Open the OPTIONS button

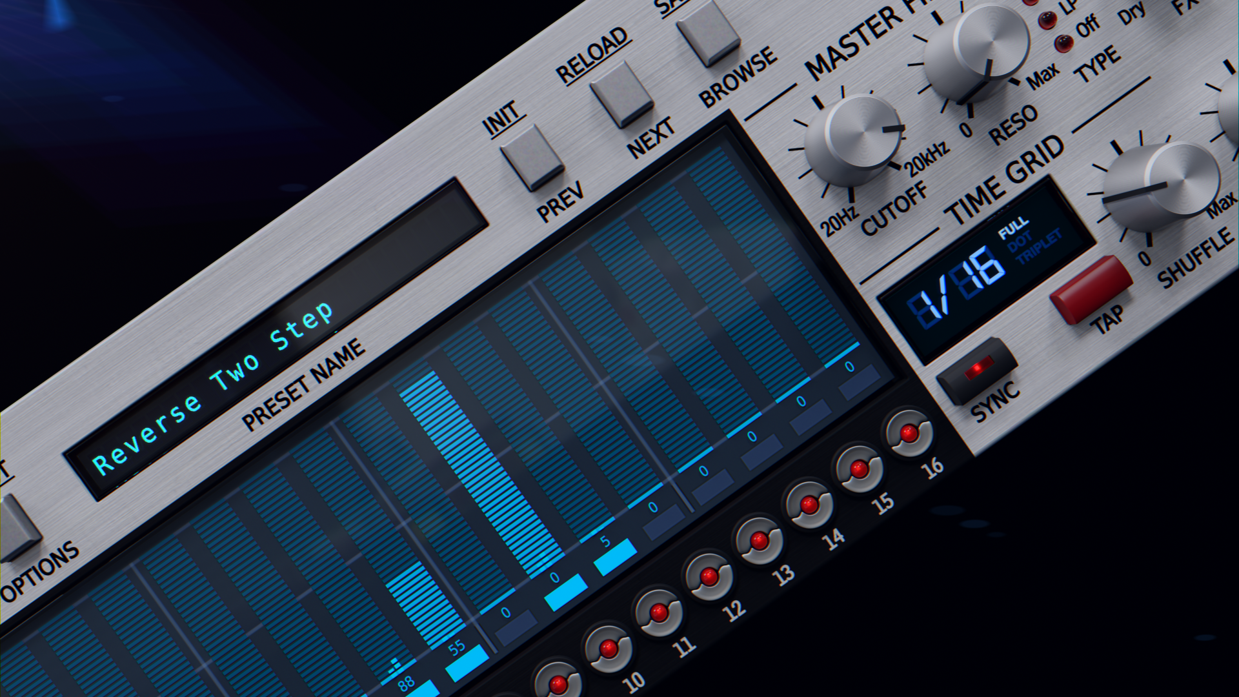tap(16, 526)
